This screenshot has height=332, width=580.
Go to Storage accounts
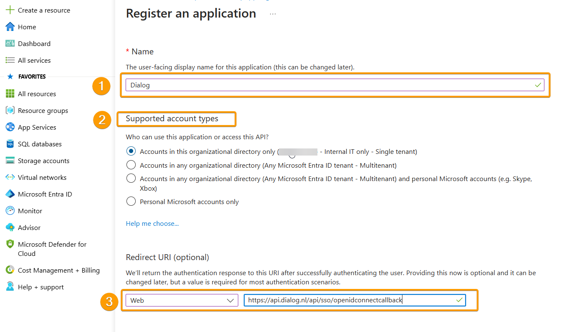click(x=44, y=161)
